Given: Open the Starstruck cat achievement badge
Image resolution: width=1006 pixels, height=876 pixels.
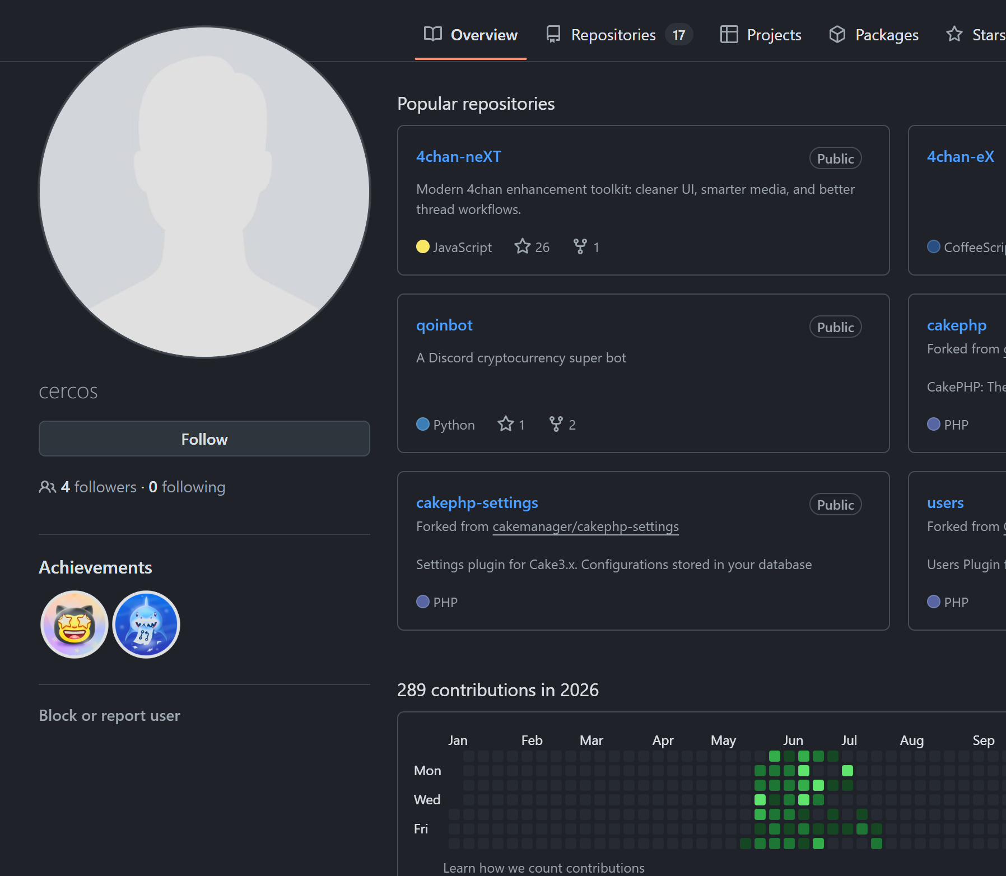Looking at the screenshot, I should click(x=74, y=625).
